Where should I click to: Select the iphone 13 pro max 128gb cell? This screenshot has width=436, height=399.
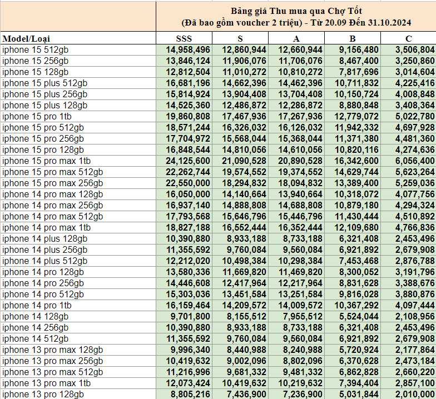click(78, 350)
